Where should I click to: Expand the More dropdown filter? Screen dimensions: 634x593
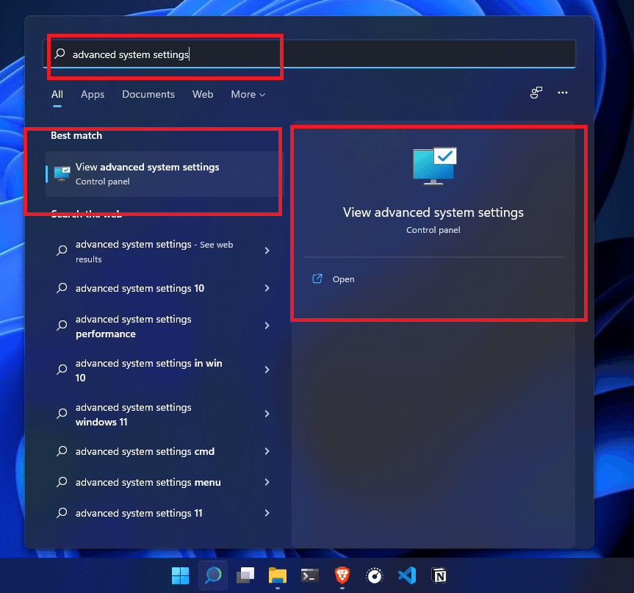click(x=248, y=94)
